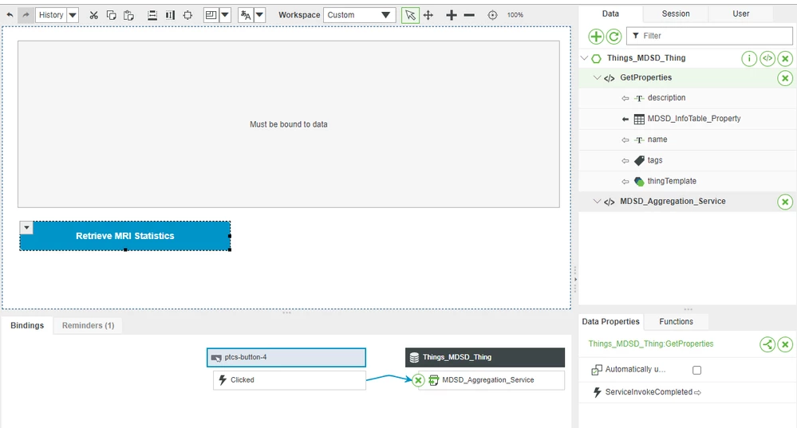Screen dimensions: 797x428
Task: Collapse the MDSD_Aggregation_Service node
Action: coord(598,202)
